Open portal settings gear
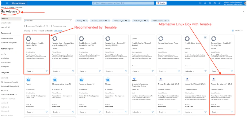 (210, 3)
